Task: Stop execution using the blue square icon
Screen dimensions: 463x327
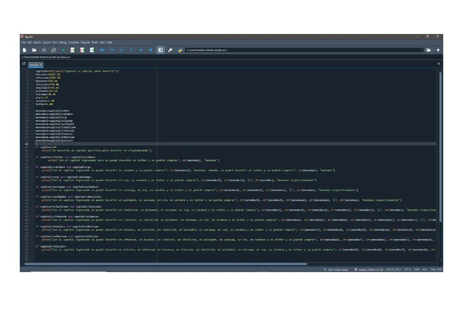Action: click(x=150, y=50)
